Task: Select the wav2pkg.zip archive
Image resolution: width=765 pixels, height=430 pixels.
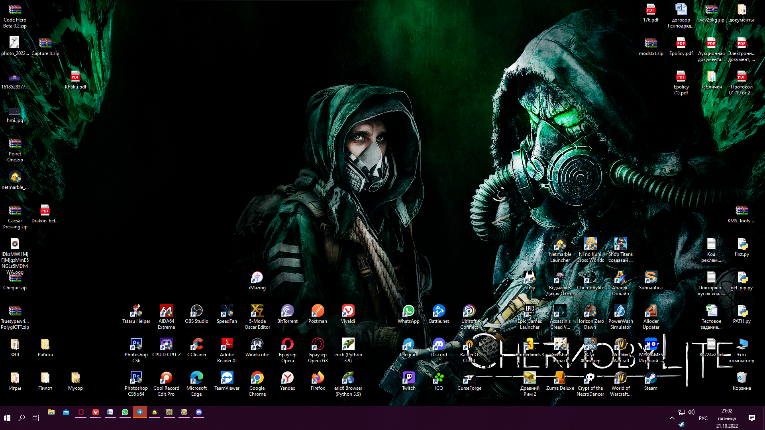Action: click(711, 12)
